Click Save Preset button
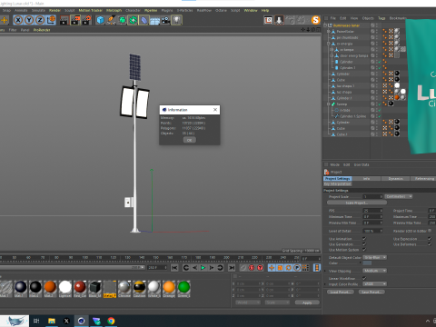Image resolution: width=436 pixels, height=327 pixels. (x=372, y=292)
